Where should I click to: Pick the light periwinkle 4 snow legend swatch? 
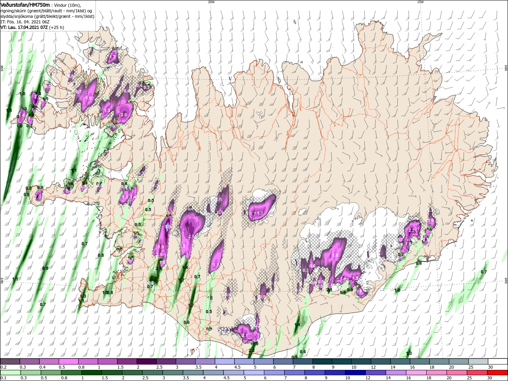(x=225, y=362)
